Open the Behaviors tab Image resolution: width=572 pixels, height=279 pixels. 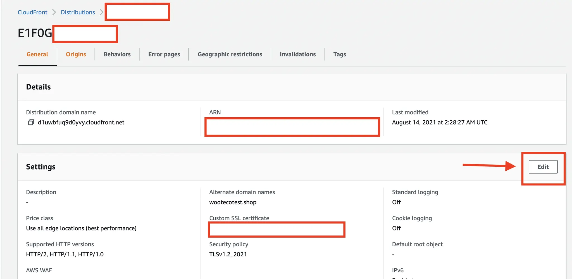pyautogui.click(x=117, y=54)
